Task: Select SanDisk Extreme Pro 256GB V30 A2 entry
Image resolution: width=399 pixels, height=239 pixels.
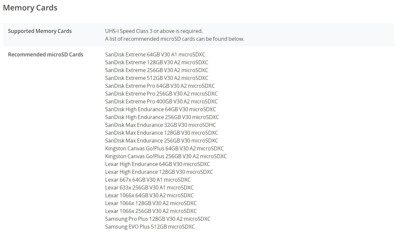Action: 161,94
